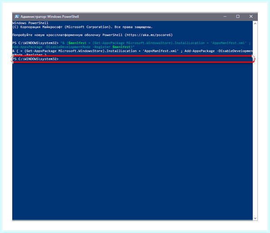Click the https://aka.ms/pscore6 URL text
This screenshot has width=270, height=233.
tap(149, 35)
